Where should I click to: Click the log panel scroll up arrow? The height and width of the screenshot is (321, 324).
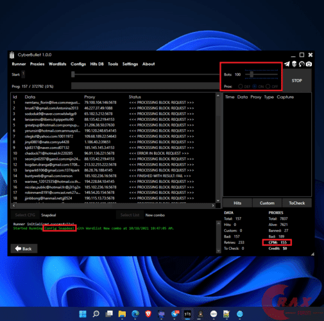click(218, 223)
